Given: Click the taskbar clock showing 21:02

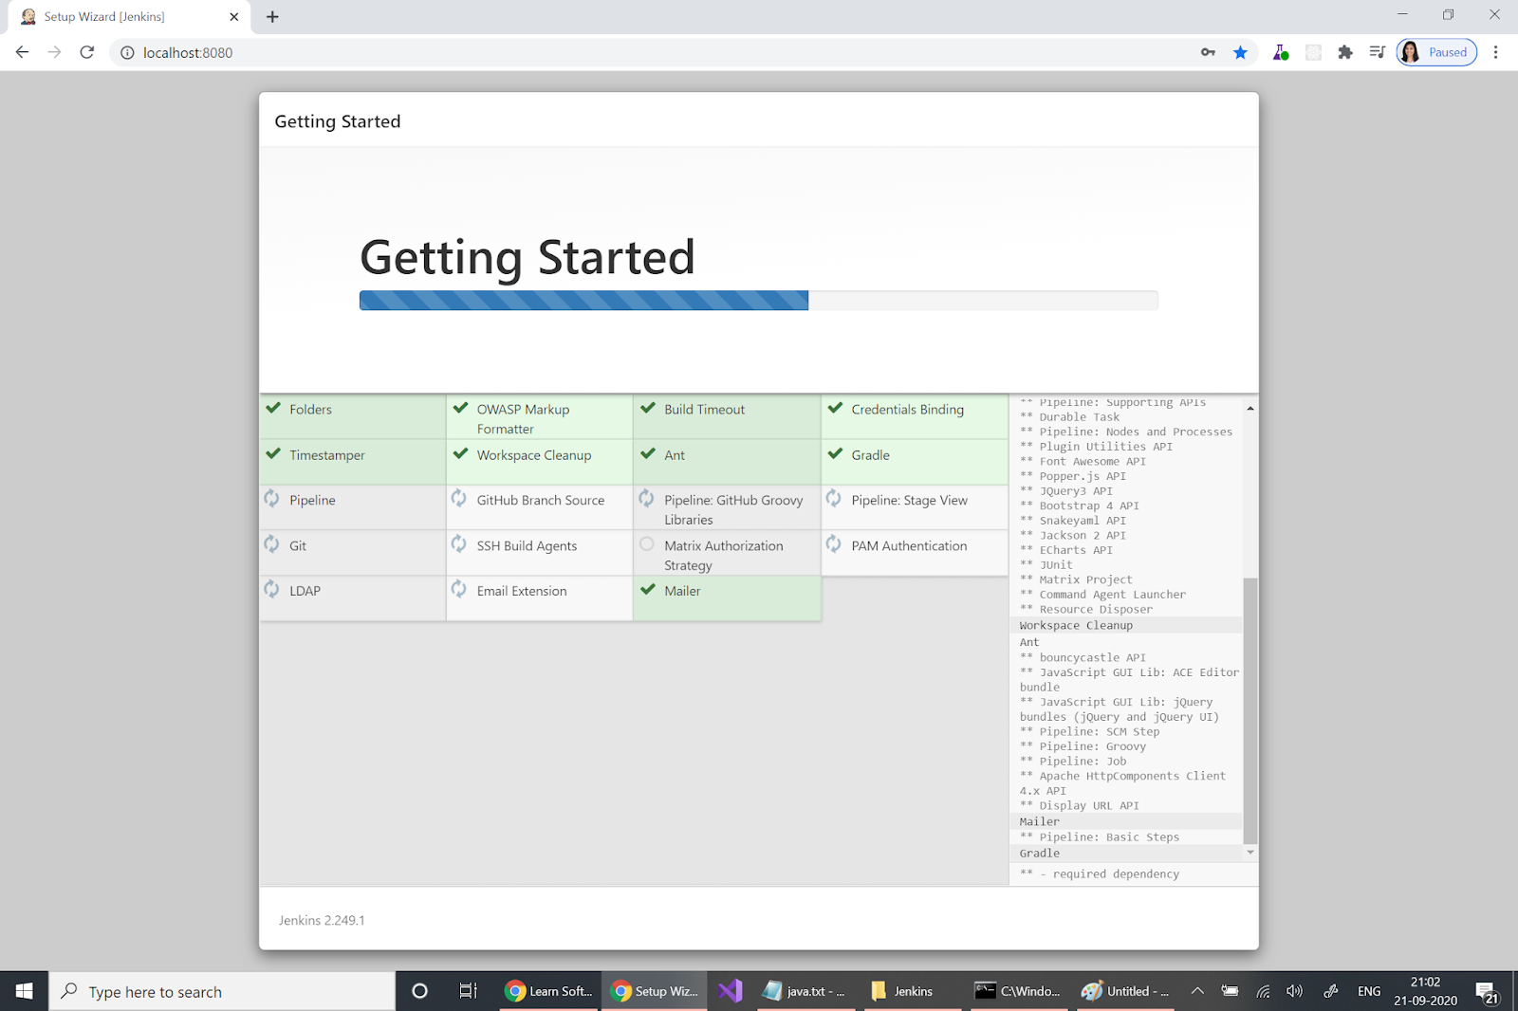Looking at the screenshot, I should 1425,991.
